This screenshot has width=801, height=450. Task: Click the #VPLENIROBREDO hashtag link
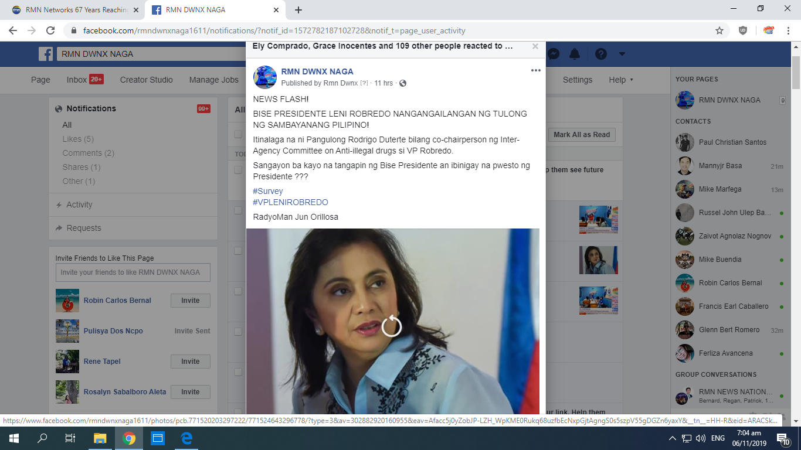click(x=290, y=202)
